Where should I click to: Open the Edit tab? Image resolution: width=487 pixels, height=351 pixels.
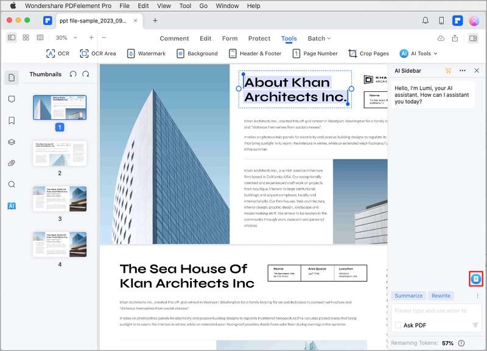coord(205,38)
